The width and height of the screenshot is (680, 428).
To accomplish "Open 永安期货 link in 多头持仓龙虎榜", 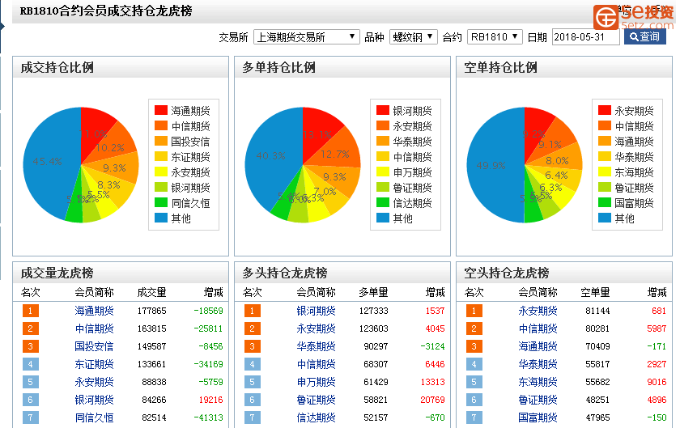I will tap(317, 328).
